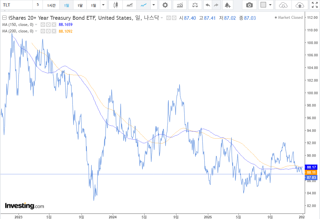
Task: Select the chart layout square icon
Action: pyautogui.click(x=263, y=5)
